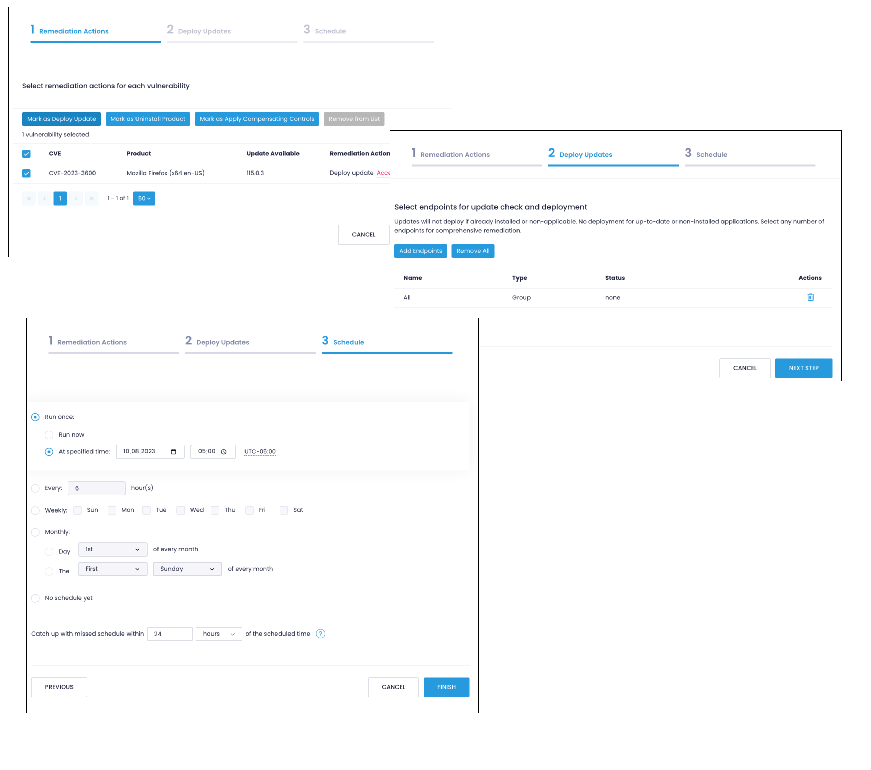Open the time picker clock icon
The height and width of the screenshot is (770, 871).
click(225, 452)
